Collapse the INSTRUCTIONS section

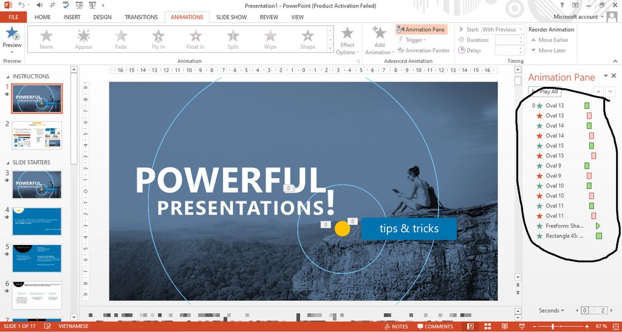pyautogui.click(x=9, y=76)
